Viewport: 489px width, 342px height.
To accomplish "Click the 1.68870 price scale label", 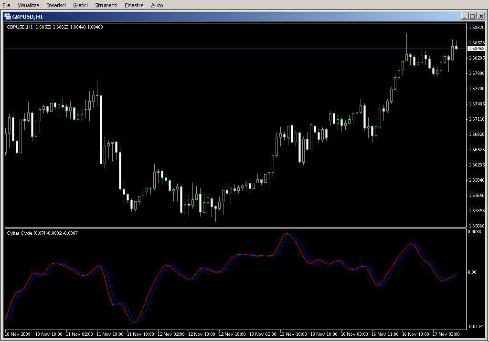I will click(477, 27).
